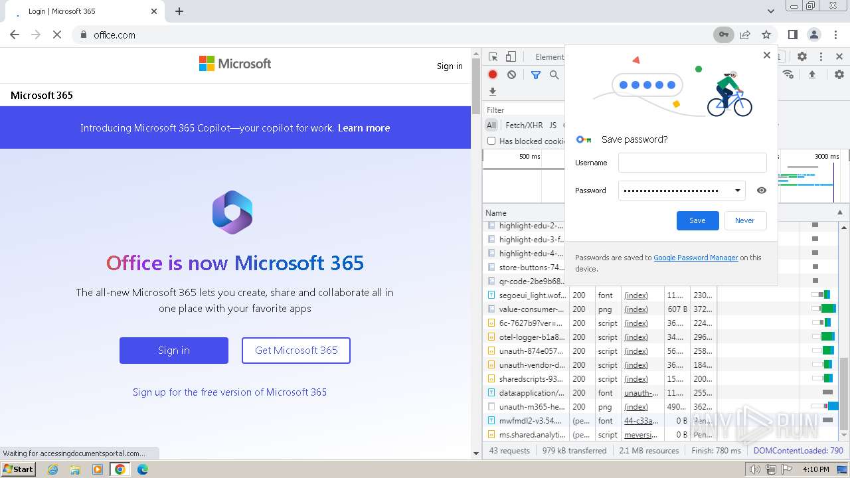
Task: Show the saved password with eye icon
Action: tap(762, 191)
